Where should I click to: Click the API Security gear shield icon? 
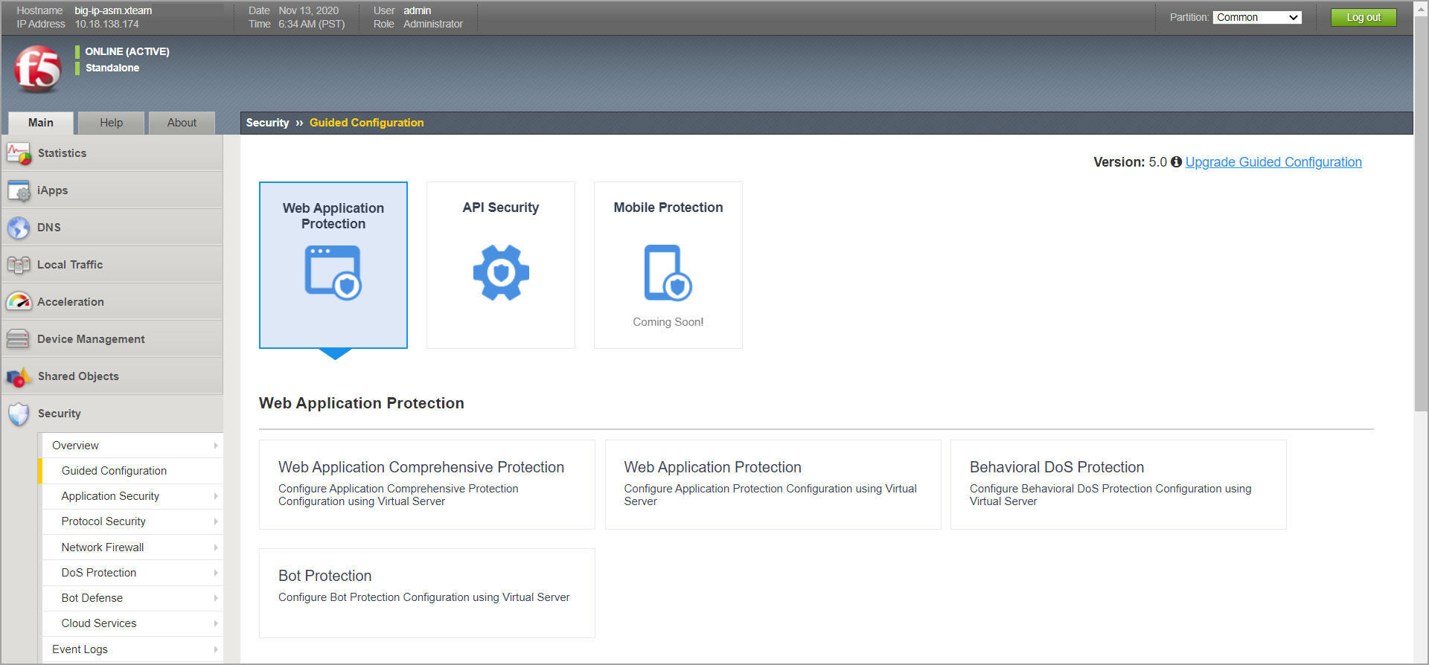point(501,272)
